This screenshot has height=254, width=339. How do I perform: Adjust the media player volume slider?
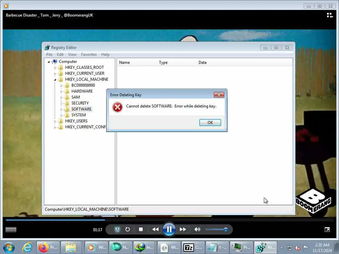pyautogui.click(x=216, y=230)
